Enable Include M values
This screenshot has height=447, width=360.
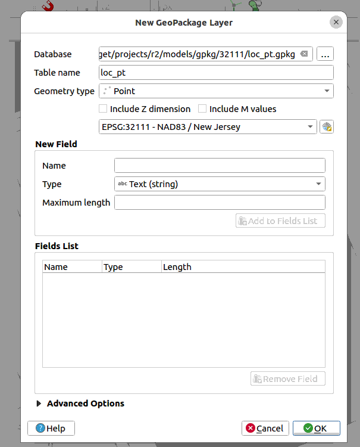pyautogui.click(x=202, y=109)
